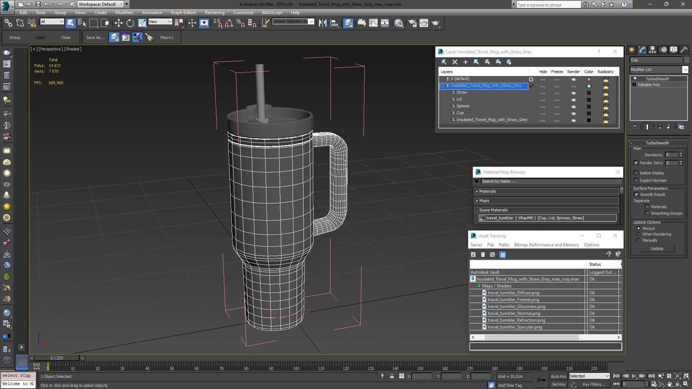This screenshot has height=389, width=692.
Task: Open the Hierarchy command panel tab
Action: point(653,50)
